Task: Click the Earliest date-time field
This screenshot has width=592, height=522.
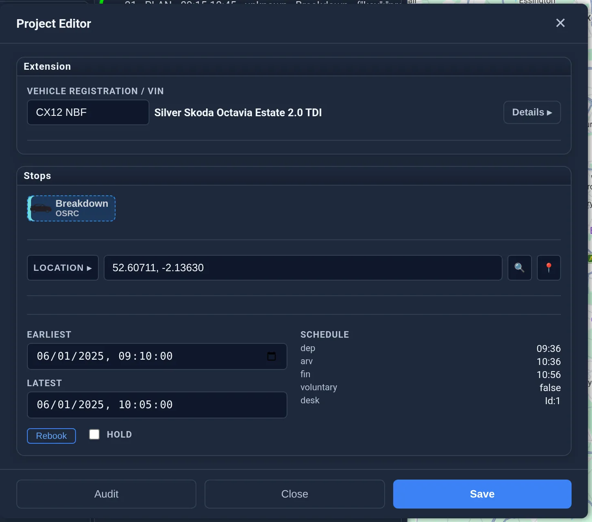Action: 157,356
